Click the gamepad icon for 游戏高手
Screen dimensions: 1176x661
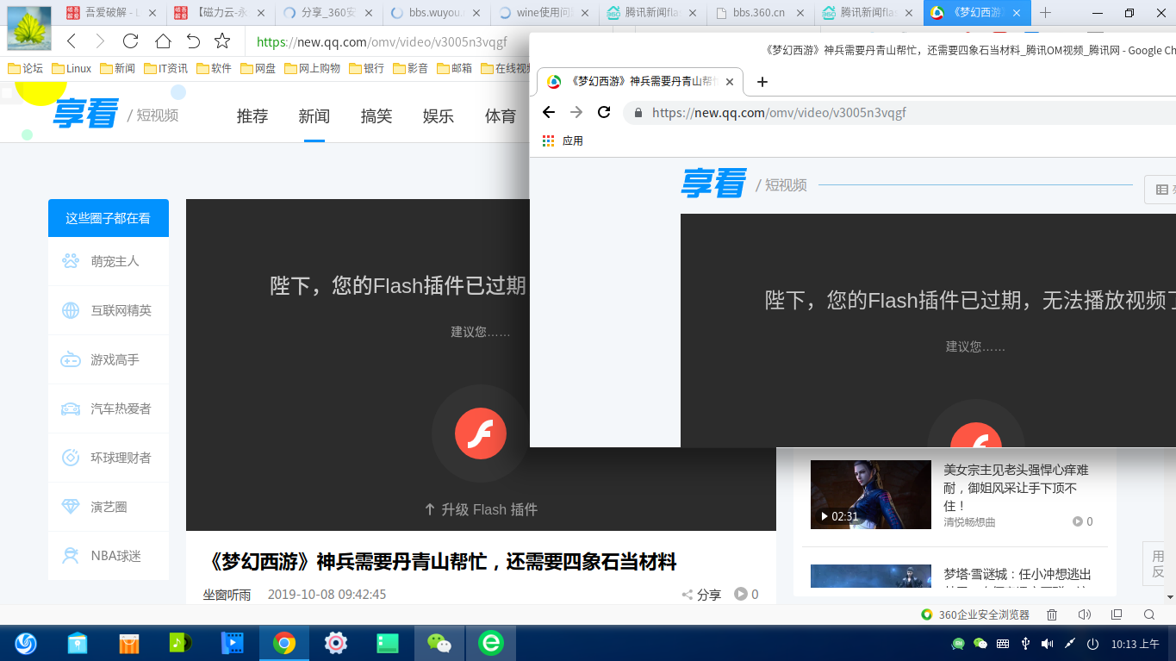pos(71,359)
